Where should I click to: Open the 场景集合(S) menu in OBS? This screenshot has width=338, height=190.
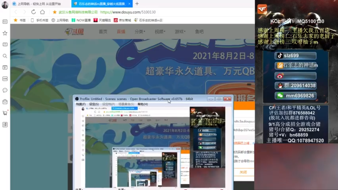pos(126,104)
